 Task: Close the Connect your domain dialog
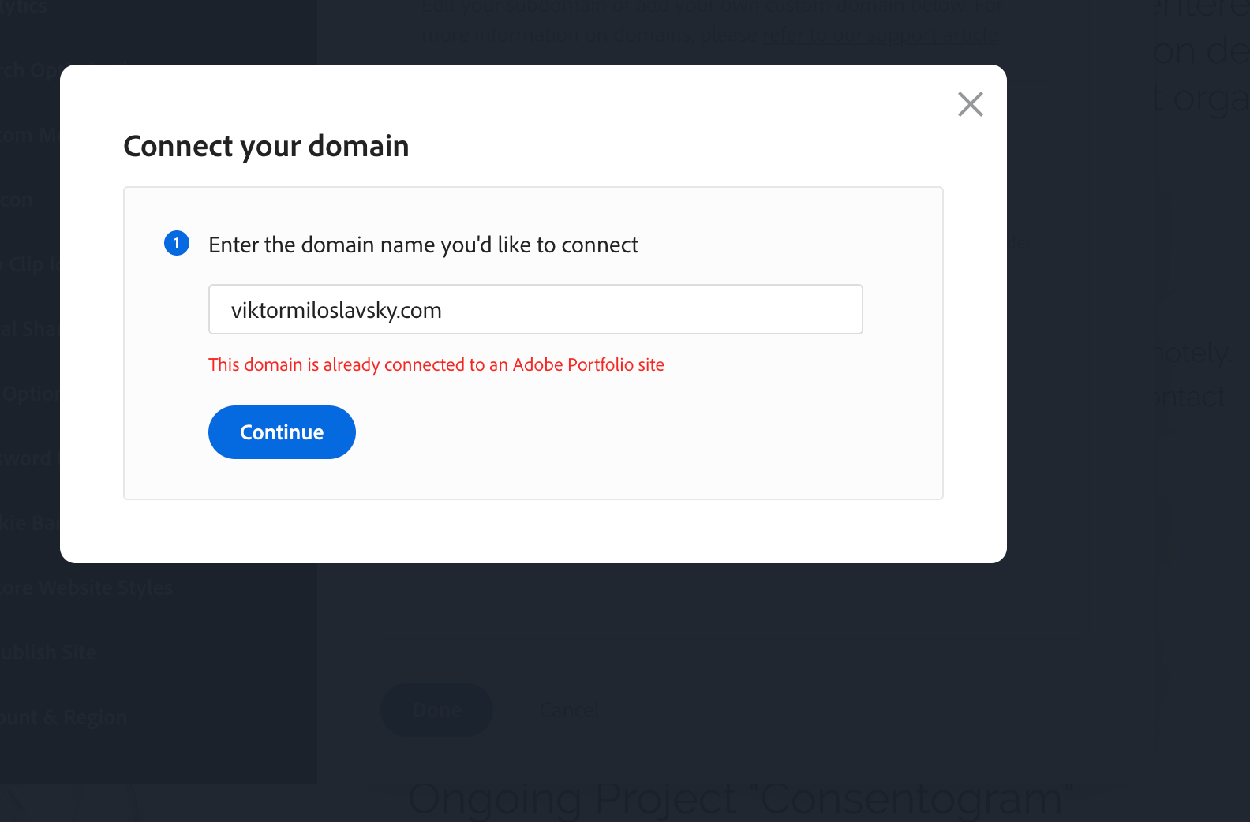tap(970, 104)
